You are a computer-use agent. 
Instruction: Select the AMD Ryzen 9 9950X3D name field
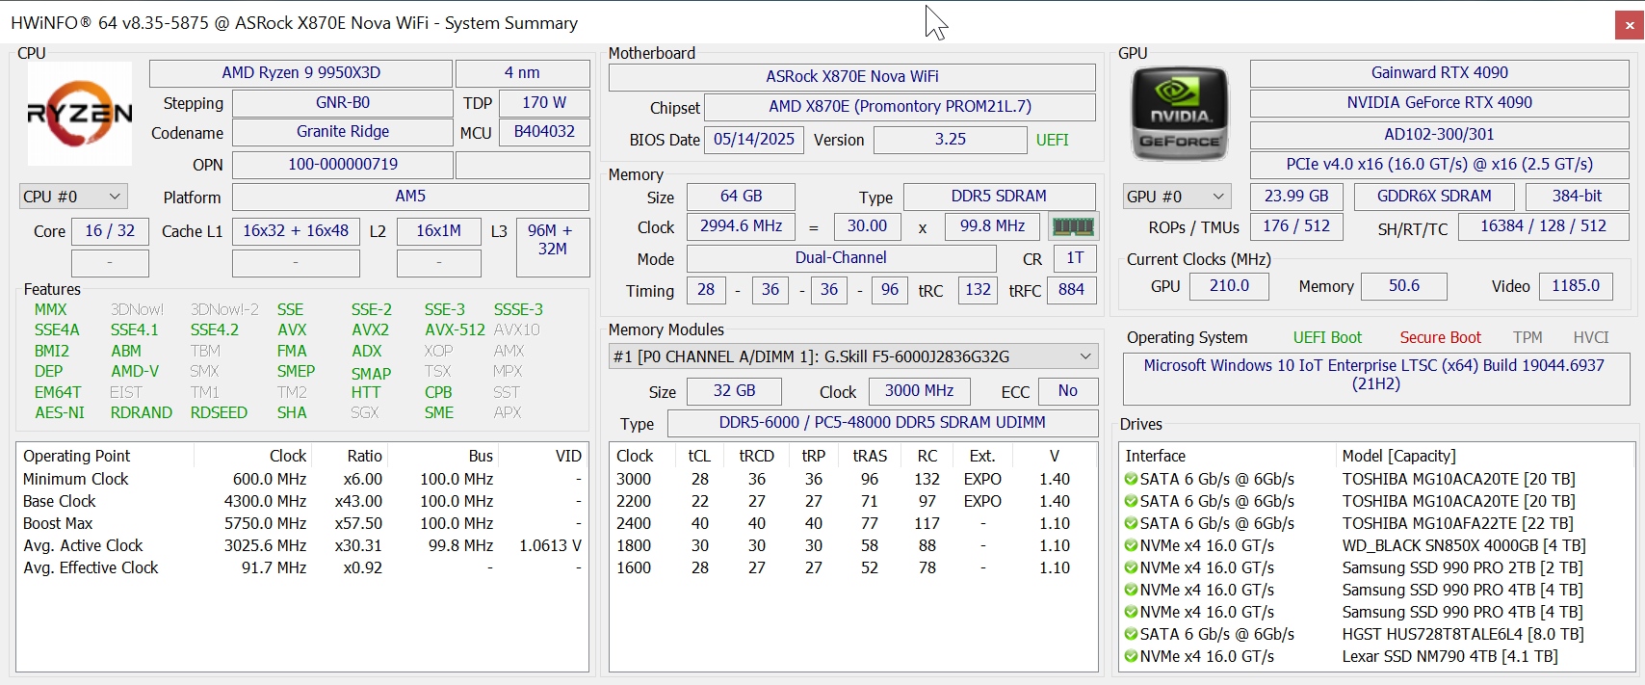pos(300,73)
